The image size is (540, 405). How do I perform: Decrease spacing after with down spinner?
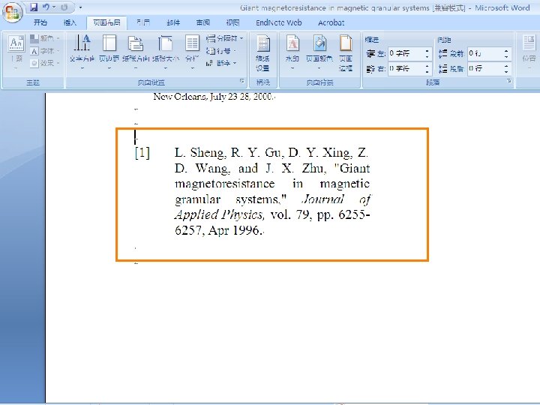pos(506,72)
